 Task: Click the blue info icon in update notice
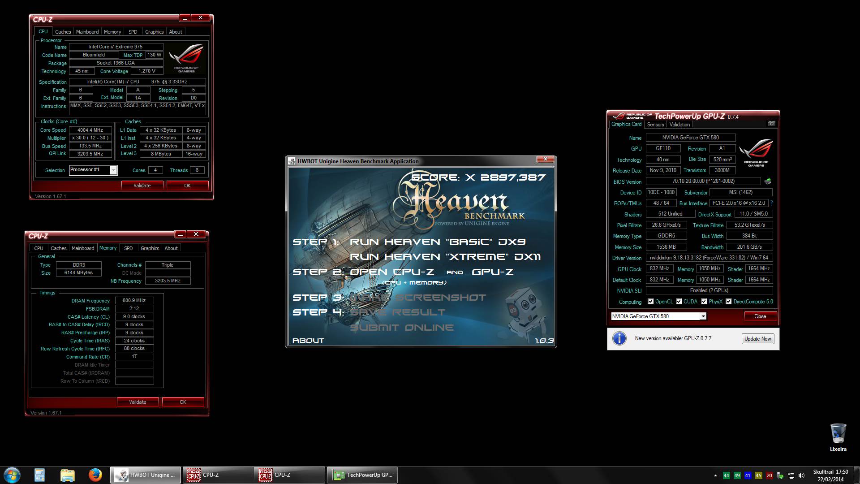pos(619,338)
